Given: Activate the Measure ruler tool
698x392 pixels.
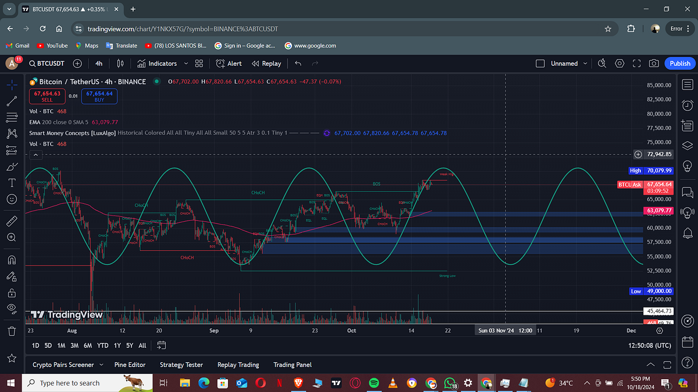Looking at the screenshot, I should click(x=12, y=221).
